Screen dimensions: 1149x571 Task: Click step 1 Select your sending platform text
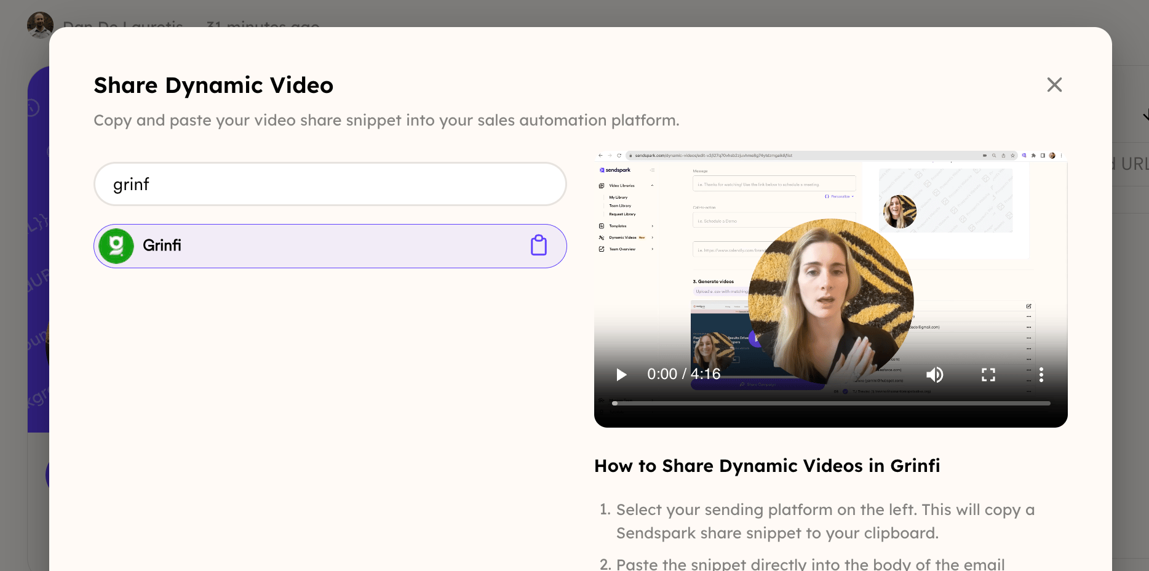coord(825,521)
